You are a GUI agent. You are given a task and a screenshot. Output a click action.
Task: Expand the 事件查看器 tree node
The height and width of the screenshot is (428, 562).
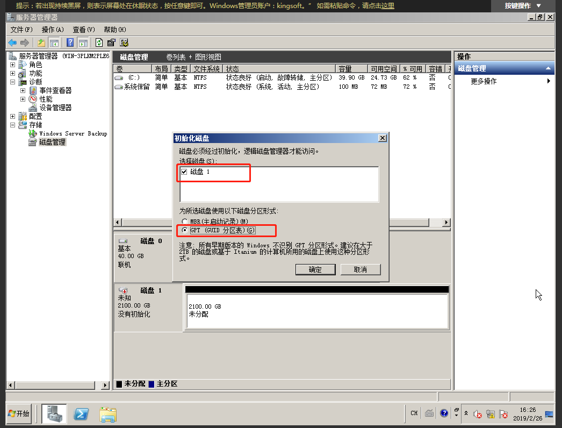(x=23, y=90)
